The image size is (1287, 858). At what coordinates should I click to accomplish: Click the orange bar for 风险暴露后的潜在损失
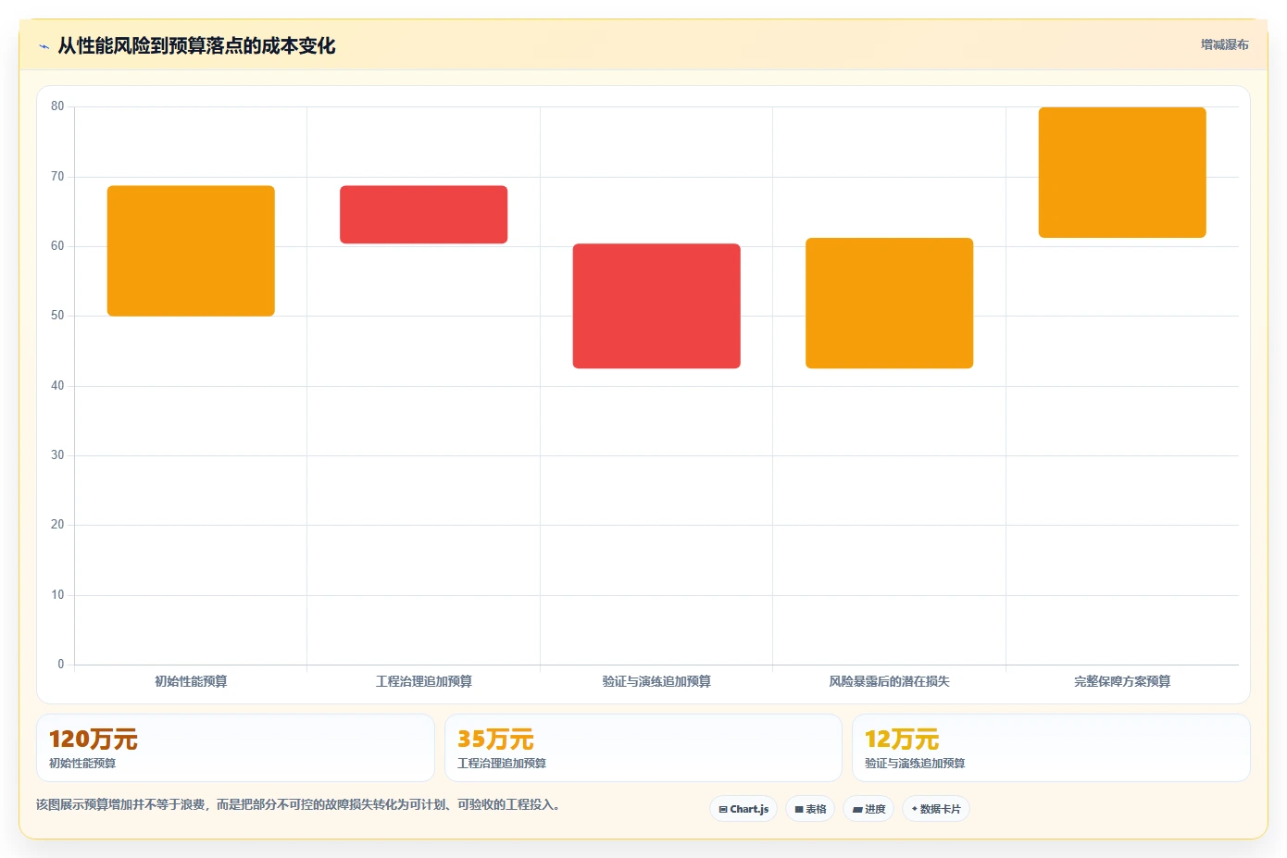click(889, 304)
